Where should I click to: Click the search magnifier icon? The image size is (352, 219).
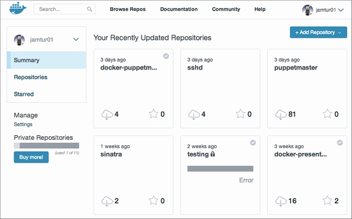89,9
